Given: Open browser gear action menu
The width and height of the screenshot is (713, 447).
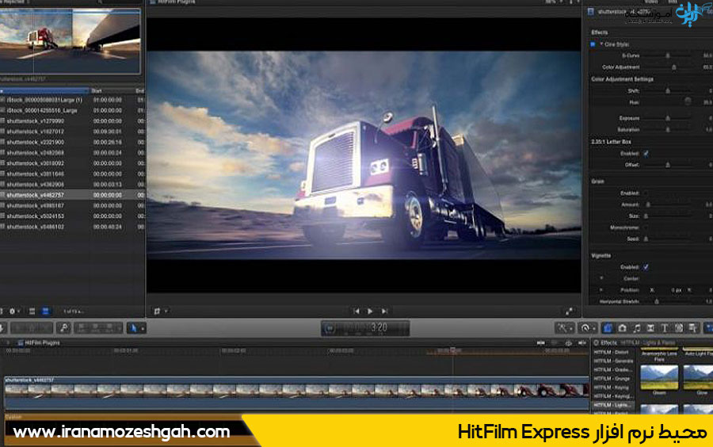Looking at the screenshot, I should pos(14,311).
